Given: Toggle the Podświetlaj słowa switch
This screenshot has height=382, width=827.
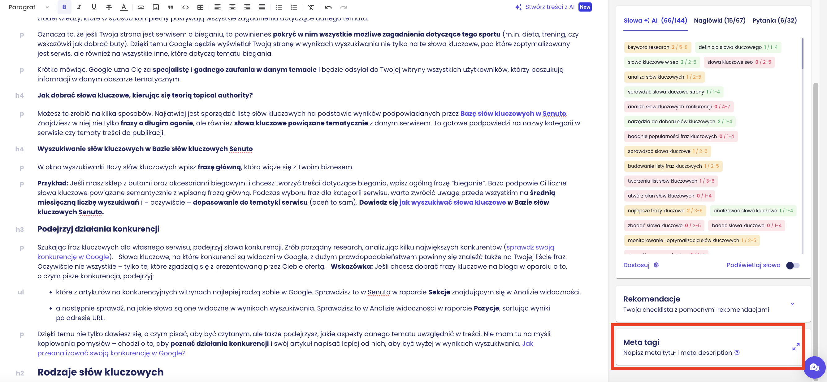Looking at the screenshot, I should [792, 266].
